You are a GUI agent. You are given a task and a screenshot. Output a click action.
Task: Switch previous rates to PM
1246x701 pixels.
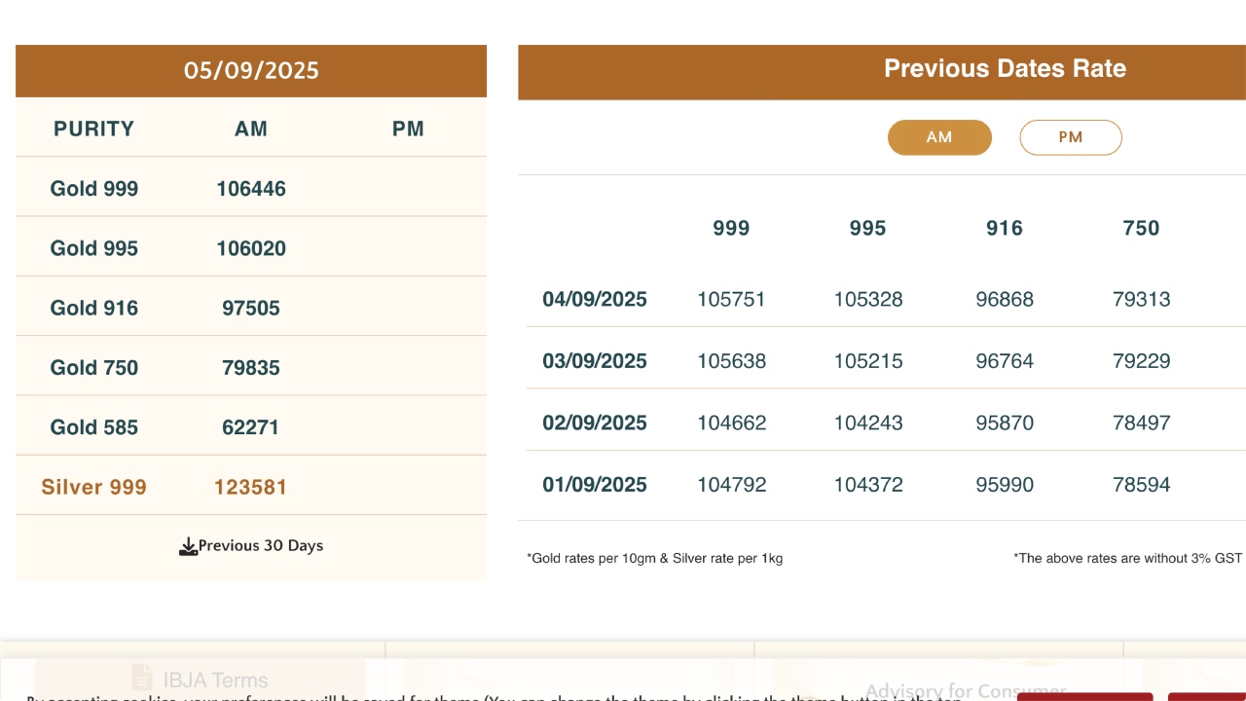(1070, 137)
